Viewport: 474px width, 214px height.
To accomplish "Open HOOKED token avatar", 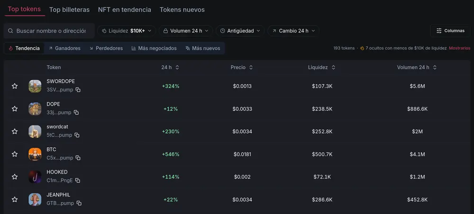I will pyautogui.click(x=35, y=177).
